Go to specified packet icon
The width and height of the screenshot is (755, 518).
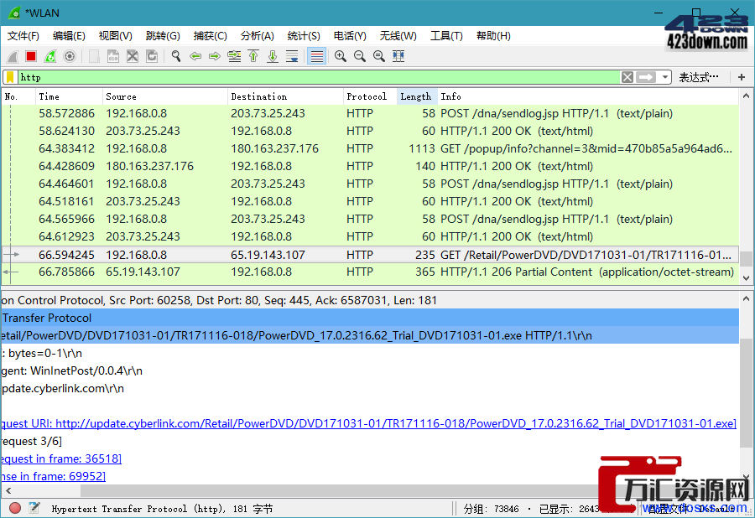[234, 56]
